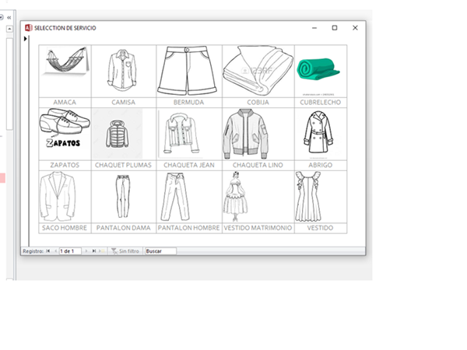
Task: Choose the CAMISA shirt picture
Action: click(123, 70)
